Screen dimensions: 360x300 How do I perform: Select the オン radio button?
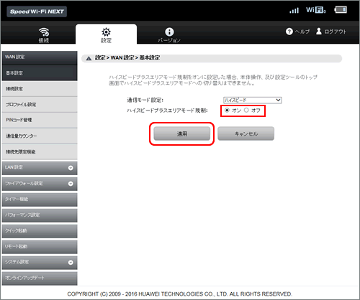pyautogui.click(x=227, y=111)
